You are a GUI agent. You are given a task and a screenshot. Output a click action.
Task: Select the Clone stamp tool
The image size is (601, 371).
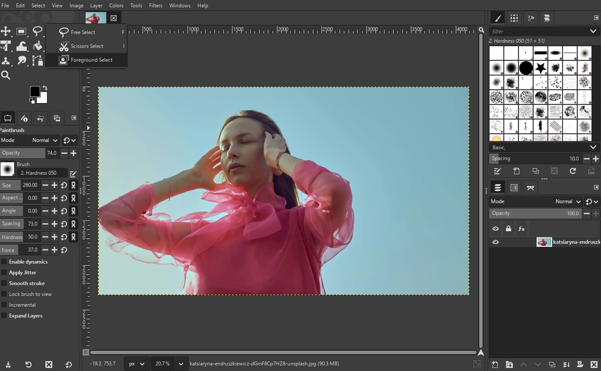pos(6,60)
